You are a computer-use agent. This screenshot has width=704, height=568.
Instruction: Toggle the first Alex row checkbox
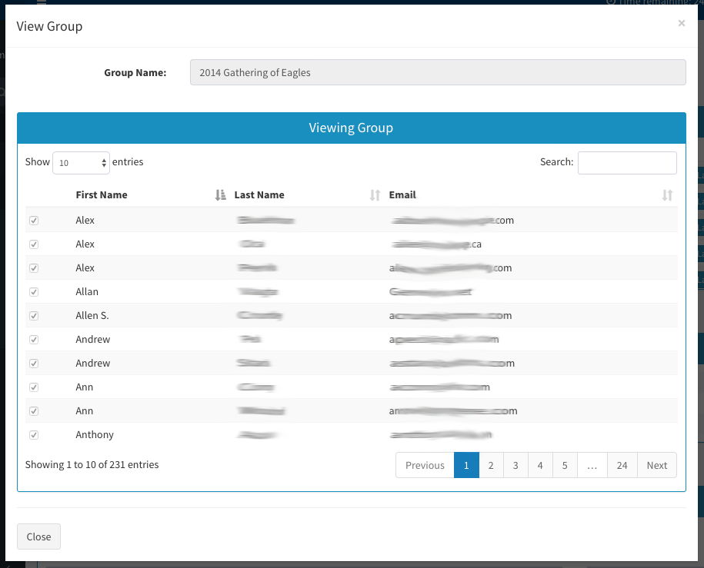pyautogui.click(x=33, y=220)
